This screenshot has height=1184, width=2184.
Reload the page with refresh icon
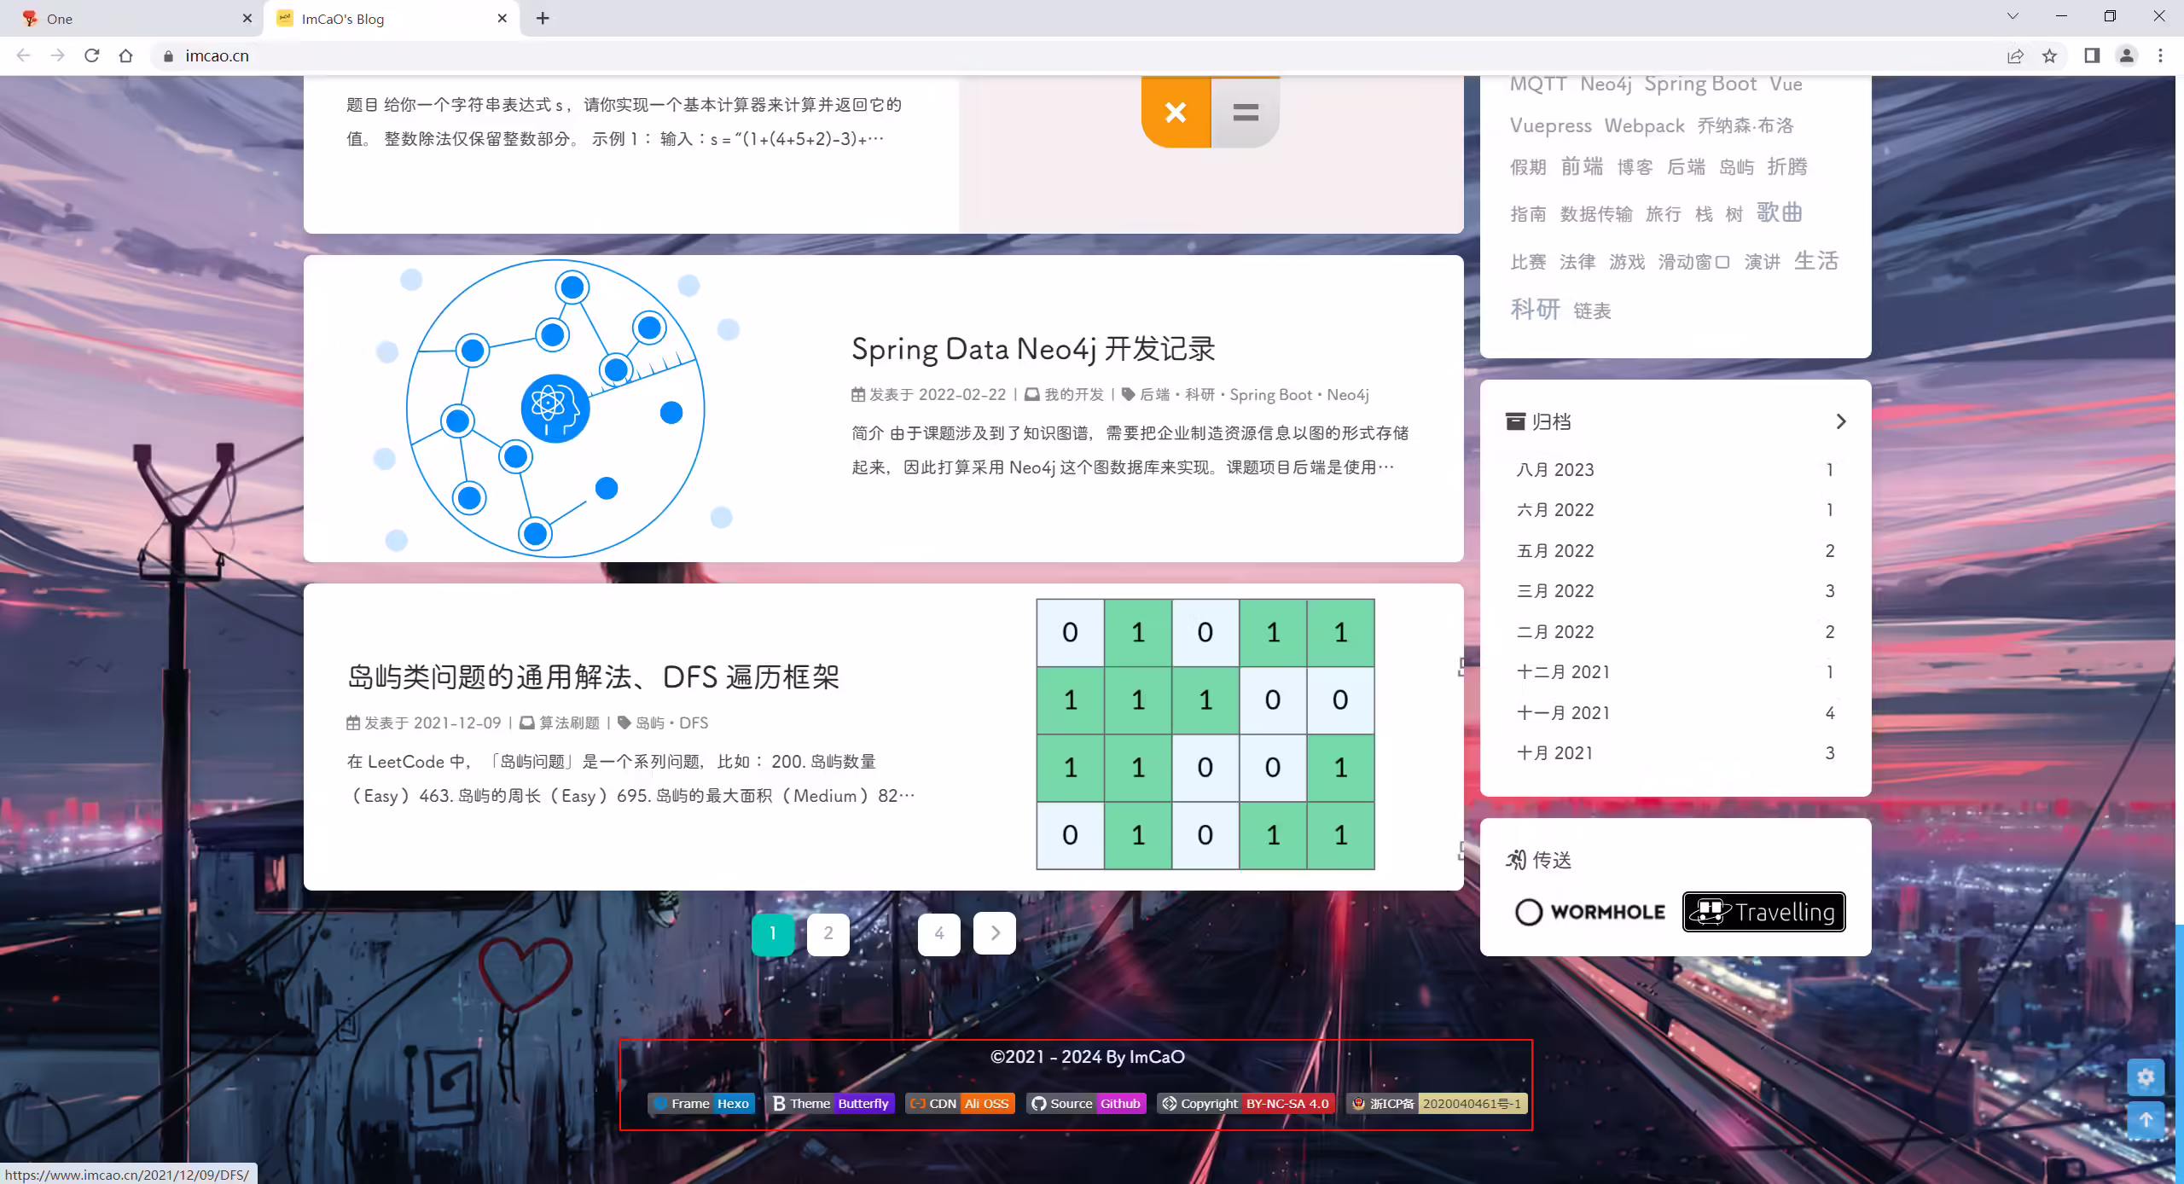tap(92, 55)
